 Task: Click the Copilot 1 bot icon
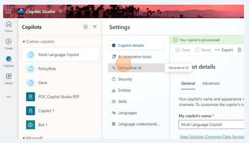tap(30, 111)
